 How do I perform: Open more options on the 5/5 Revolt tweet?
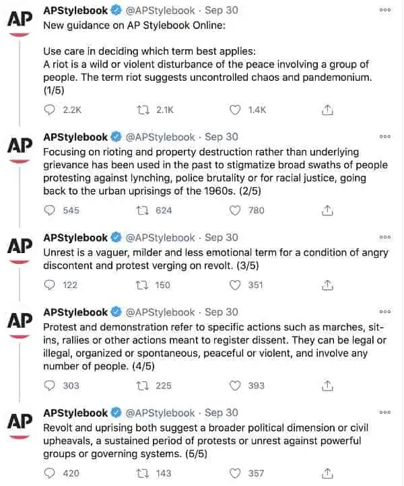point(385,412)
